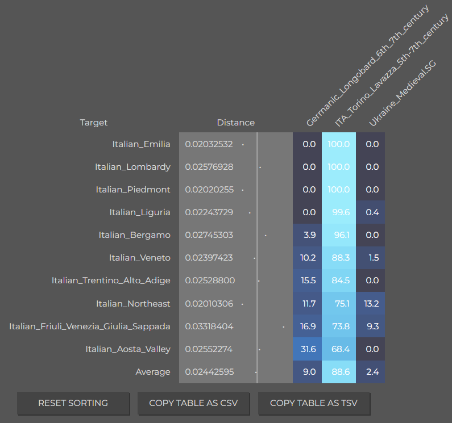Sort by Germanic_Longobard_6th_7th_century column header

click(x=367, y=66)
